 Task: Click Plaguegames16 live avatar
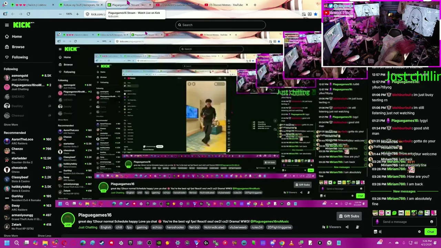68,220
